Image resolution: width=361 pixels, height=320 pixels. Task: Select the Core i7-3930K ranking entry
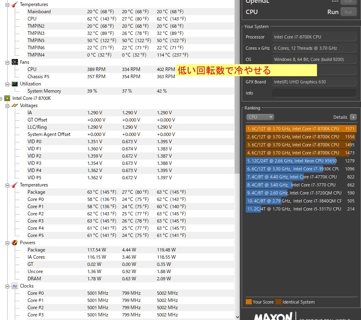pyautogui.click(x=301, y=169)
